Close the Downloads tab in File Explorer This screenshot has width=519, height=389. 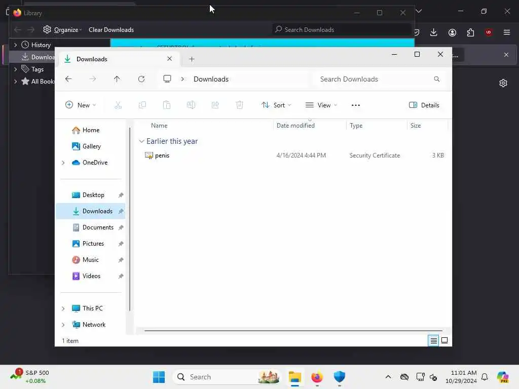[169, 59]
